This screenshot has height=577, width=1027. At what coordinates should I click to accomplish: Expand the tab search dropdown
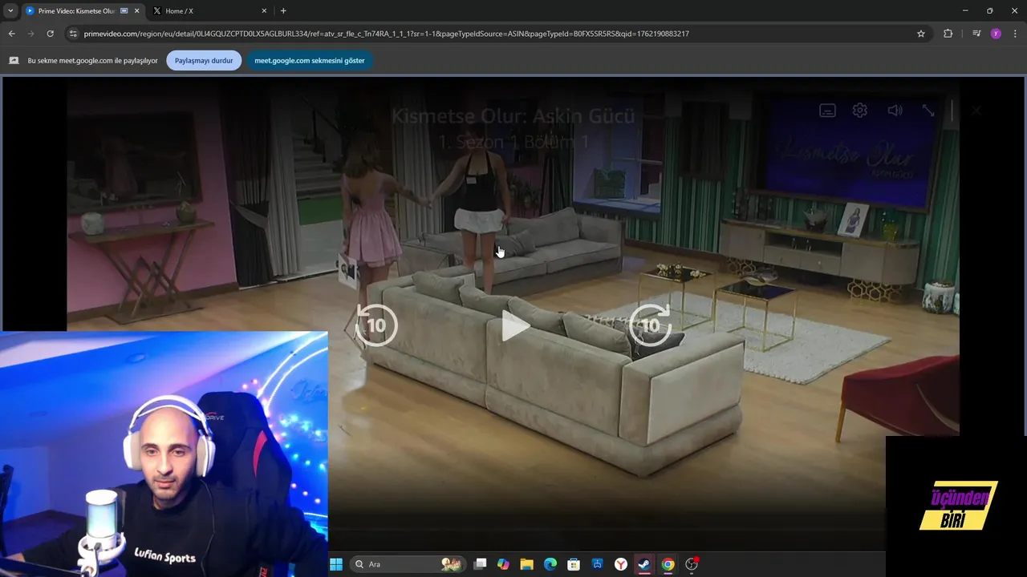[10, 11]
